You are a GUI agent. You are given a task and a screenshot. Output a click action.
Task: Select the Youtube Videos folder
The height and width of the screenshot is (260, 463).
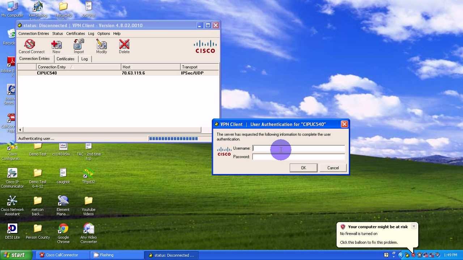tap(89, 206)
